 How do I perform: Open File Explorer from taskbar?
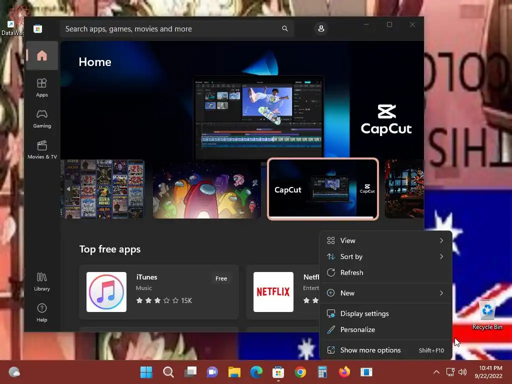click(x=234, y=372)
